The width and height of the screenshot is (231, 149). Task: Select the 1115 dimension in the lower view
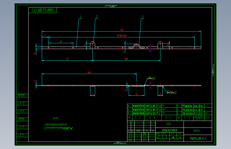(89, 72)
